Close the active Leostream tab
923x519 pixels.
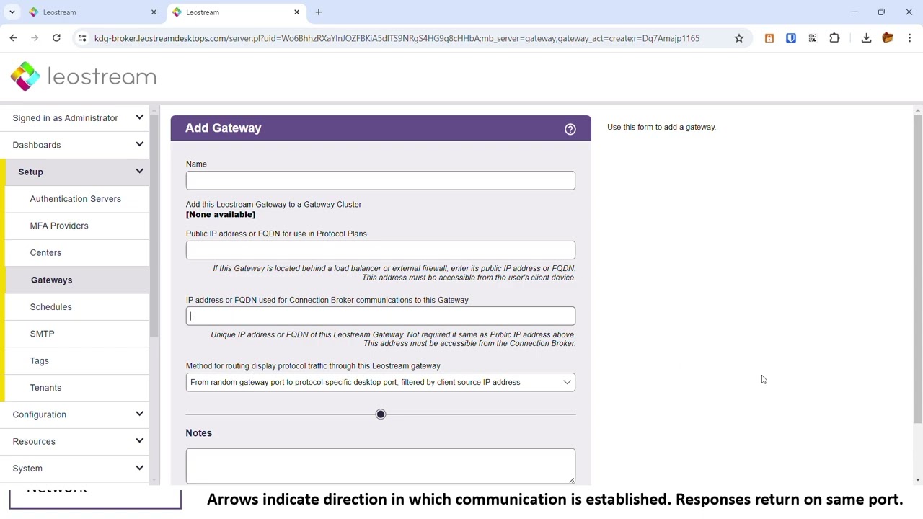click(x=296, y=12)
